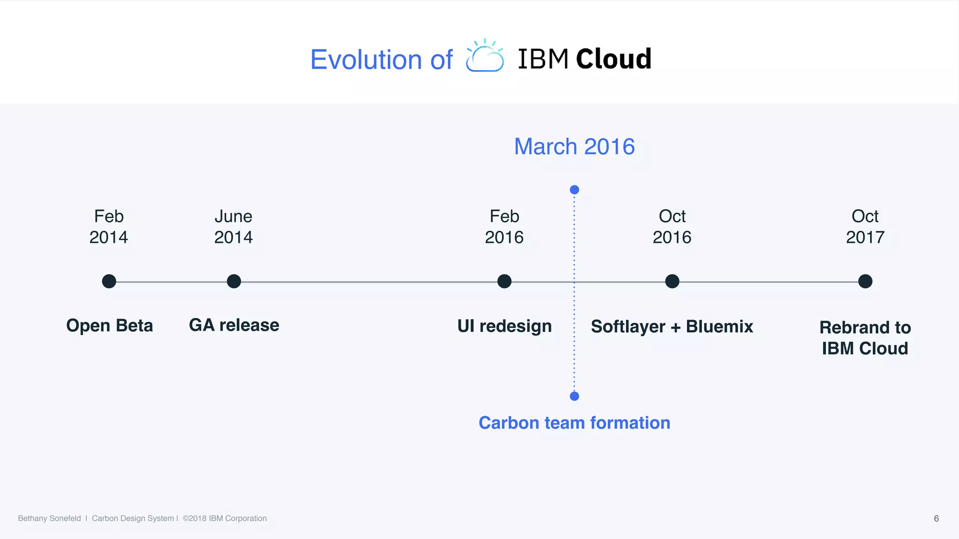The height and width of the screenshot is (539, 959).
Task: Click 'Carbon Design System' in the footer
Action: coord(133,518)
